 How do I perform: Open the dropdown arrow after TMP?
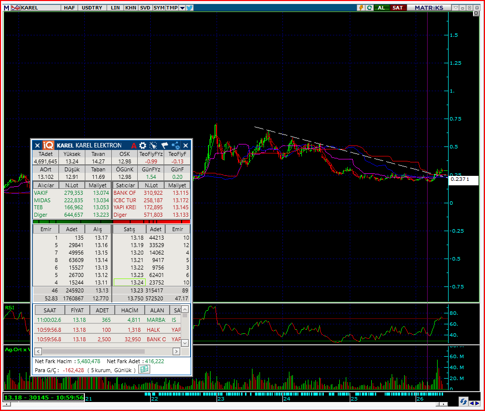pos(182,8)
